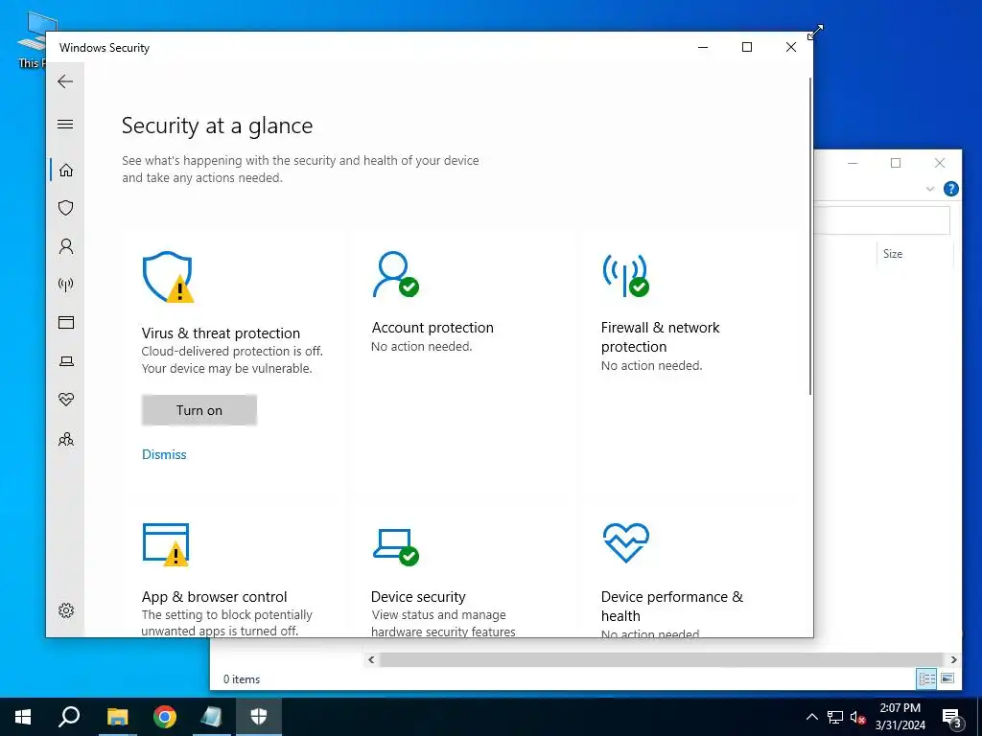Screen dimensions: 982x736
Task: Dismiss the virus protection warning
Action: pos(164,454)
